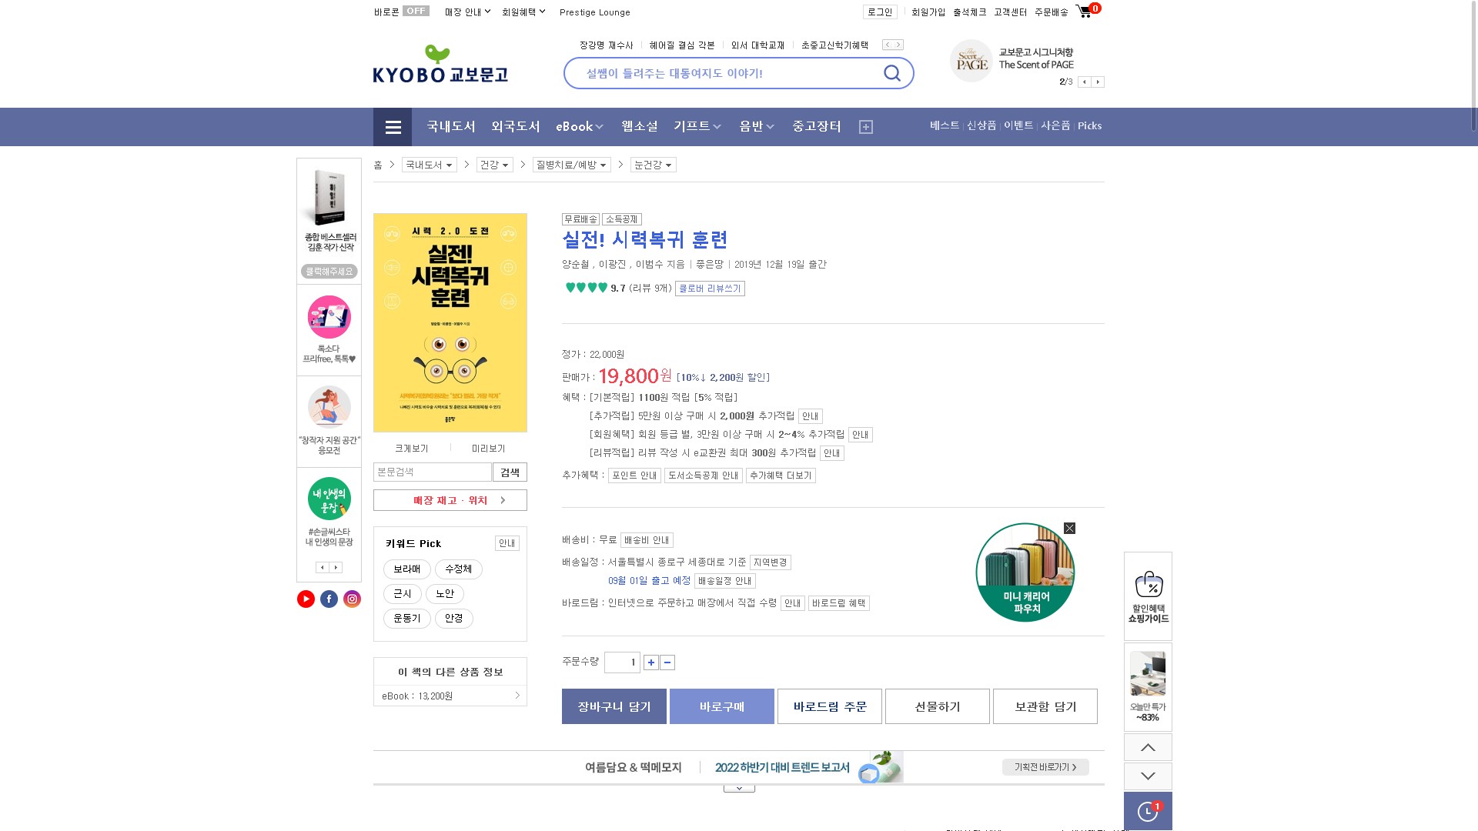Open the recently viewed clock icon
Image resolution: width=1478 pixels, height=831 pixels.
(1147, 812)
